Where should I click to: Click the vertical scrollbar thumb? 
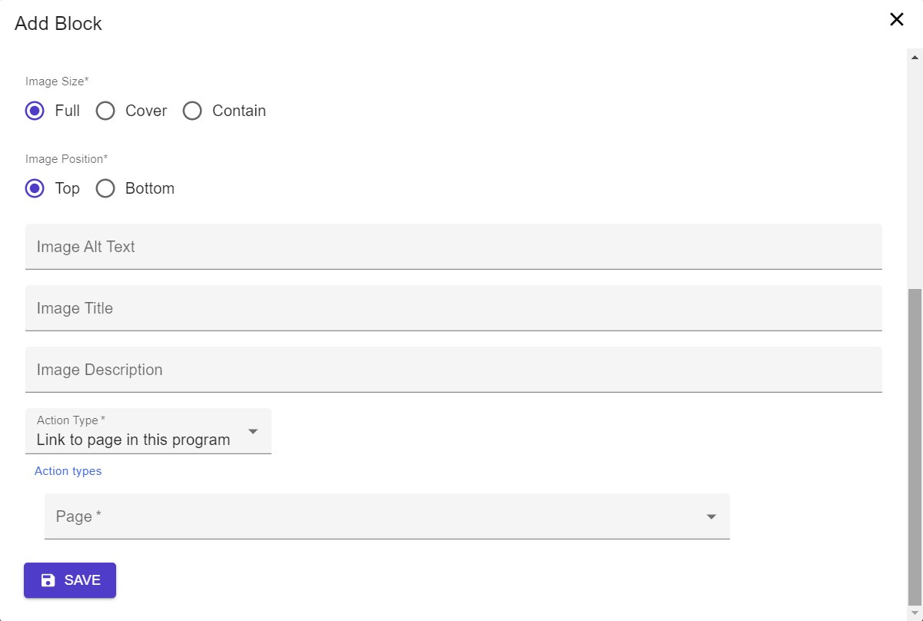coord(915,447)
